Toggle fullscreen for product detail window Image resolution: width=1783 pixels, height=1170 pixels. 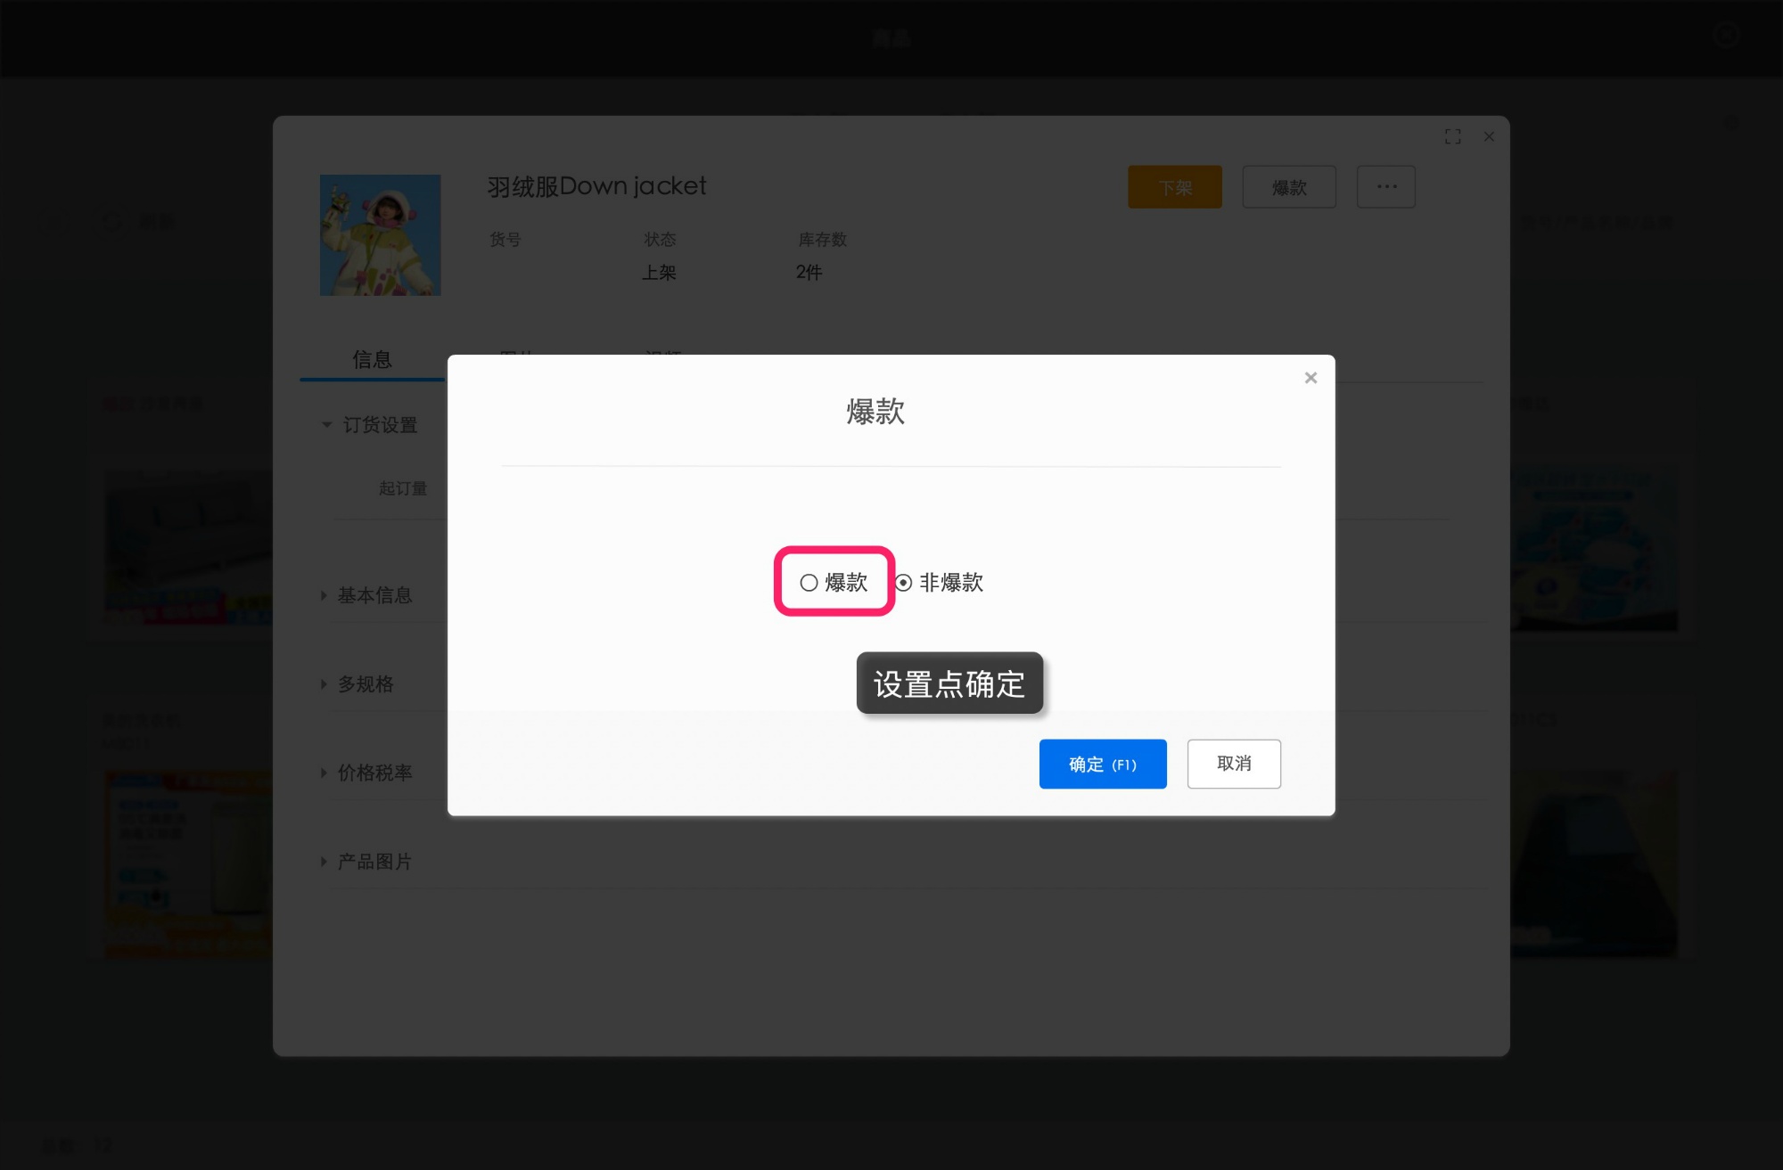coord(1453,136)
